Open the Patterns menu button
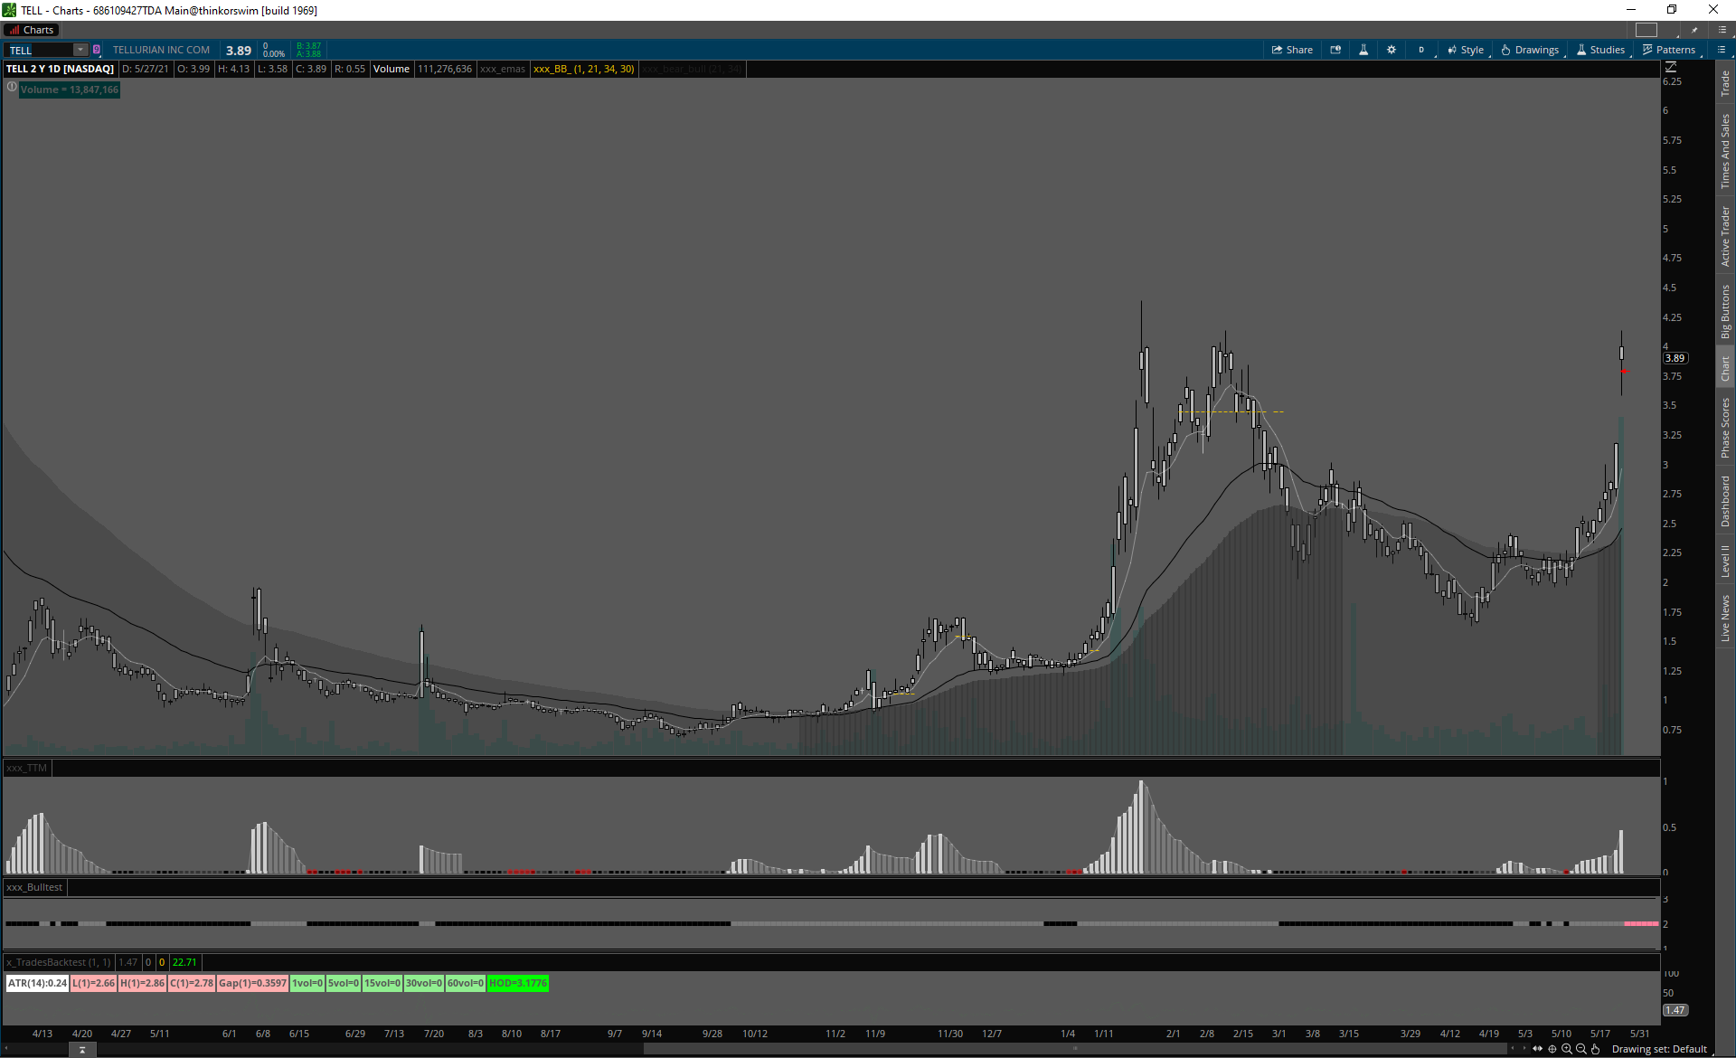The width and height of the screenshot is (1736, 1058). point(1669,50)
